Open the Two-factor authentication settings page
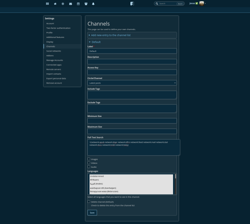 pos(58,28)
